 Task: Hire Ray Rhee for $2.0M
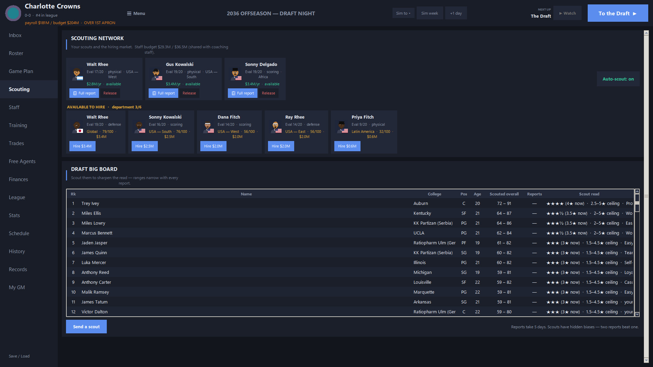click(x=281, y=146)
